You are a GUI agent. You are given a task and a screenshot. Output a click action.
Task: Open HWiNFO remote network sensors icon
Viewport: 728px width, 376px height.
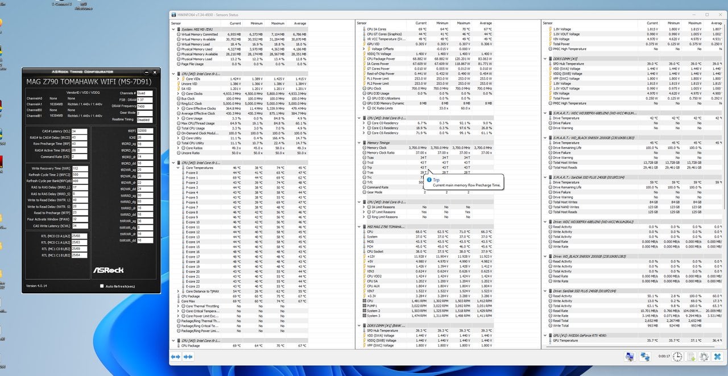click(645, 357)
